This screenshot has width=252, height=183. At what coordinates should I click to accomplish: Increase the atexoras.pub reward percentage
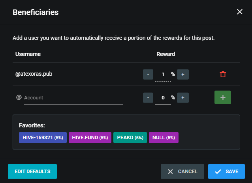183,75
